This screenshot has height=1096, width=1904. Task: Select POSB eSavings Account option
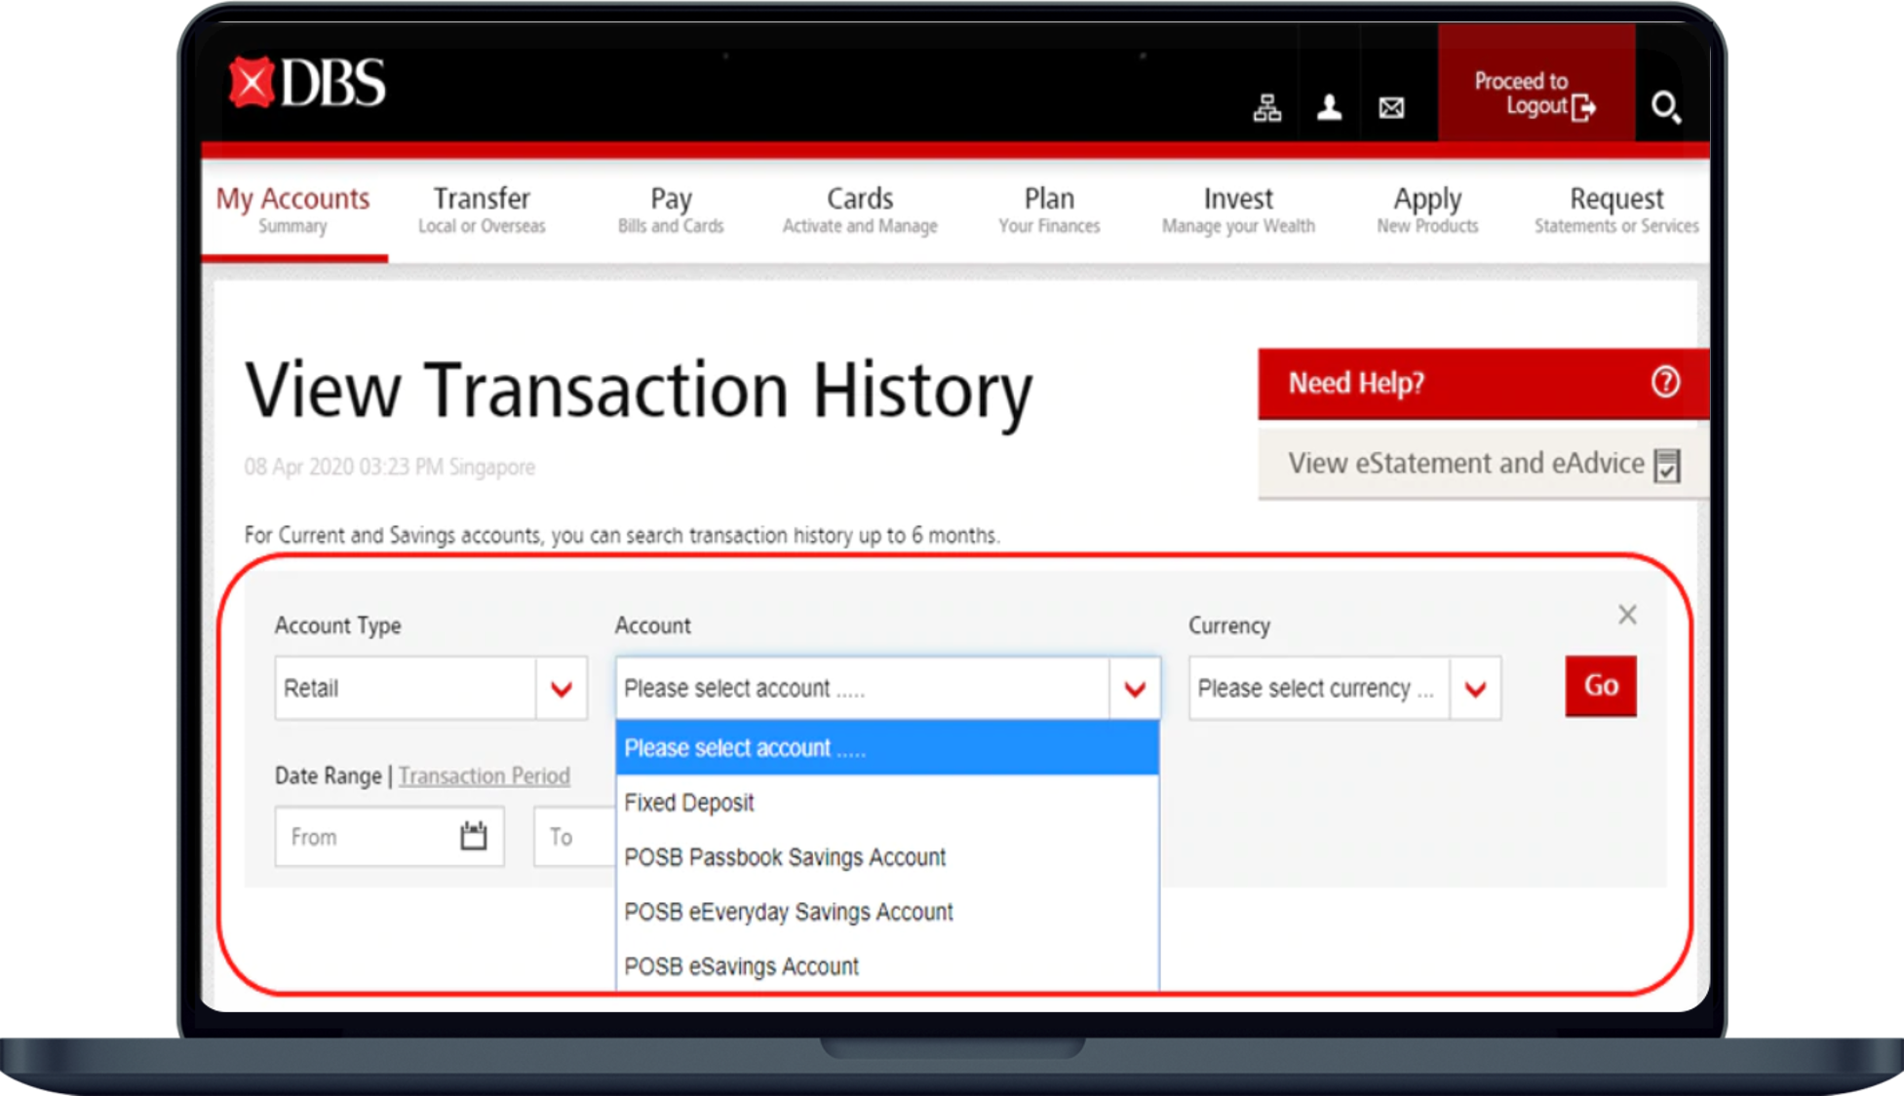coord(887,966)
